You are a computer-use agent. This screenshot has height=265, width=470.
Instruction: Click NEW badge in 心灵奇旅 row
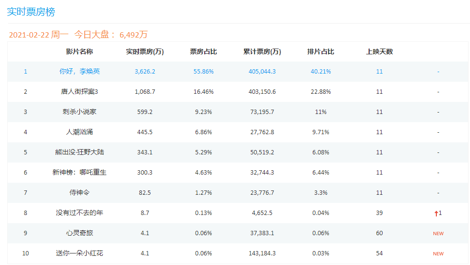(438, 233)
